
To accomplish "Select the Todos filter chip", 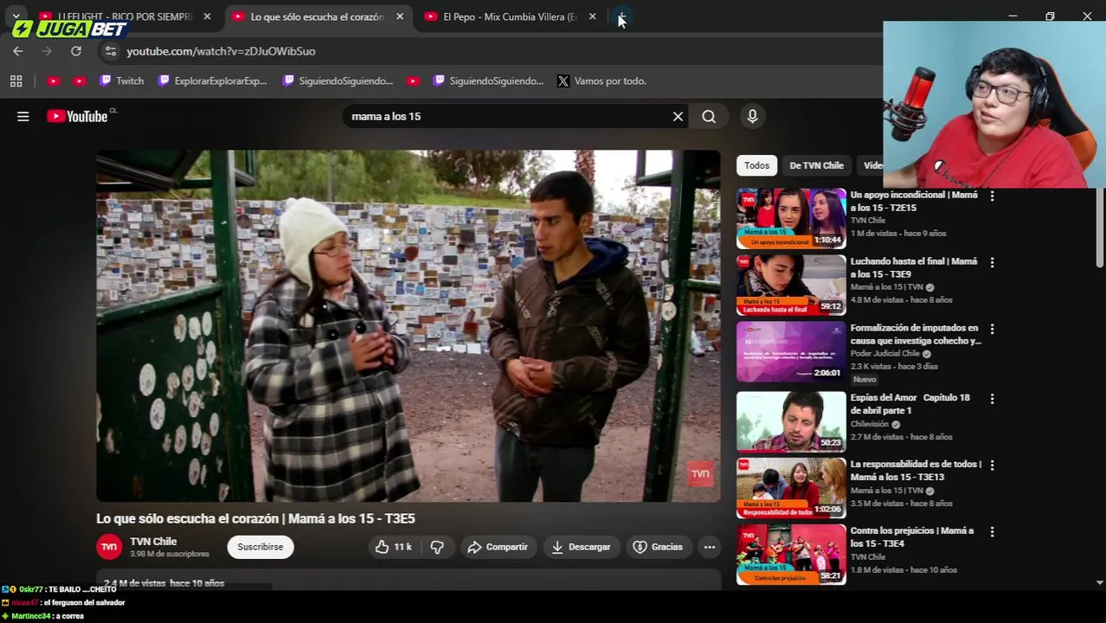I will (x=756, y=165).
